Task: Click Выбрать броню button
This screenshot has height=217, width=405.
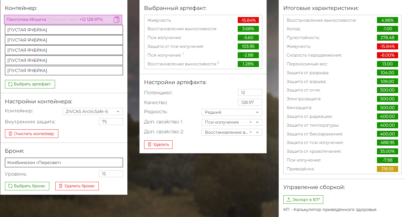Action: (27, 186)
